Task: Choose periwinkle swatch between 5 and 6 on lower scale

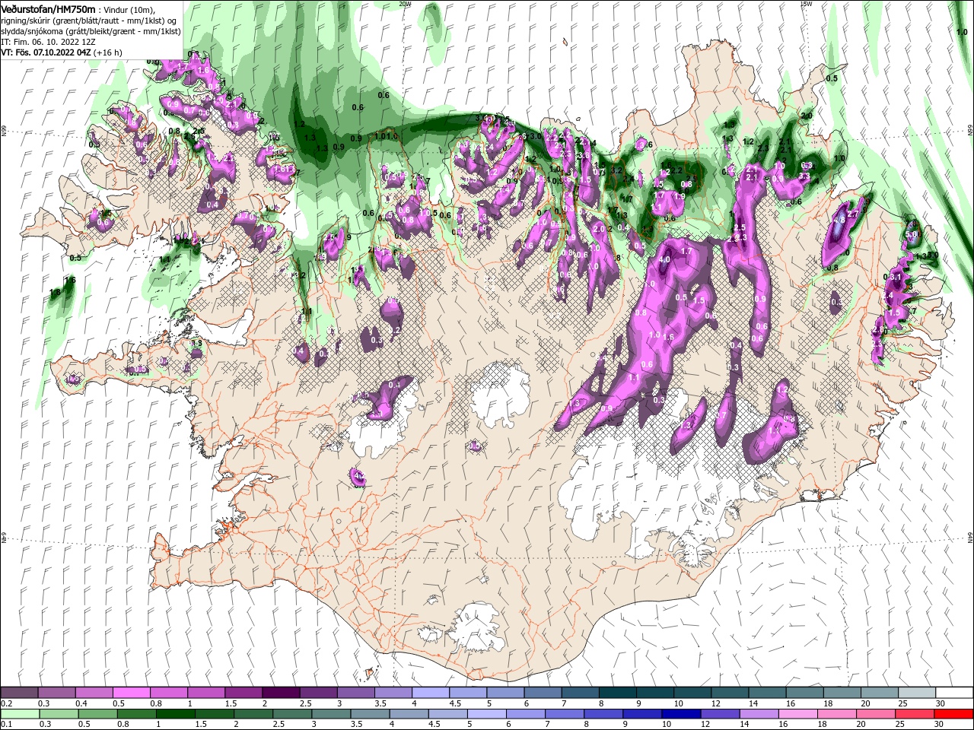Action: 487,714
